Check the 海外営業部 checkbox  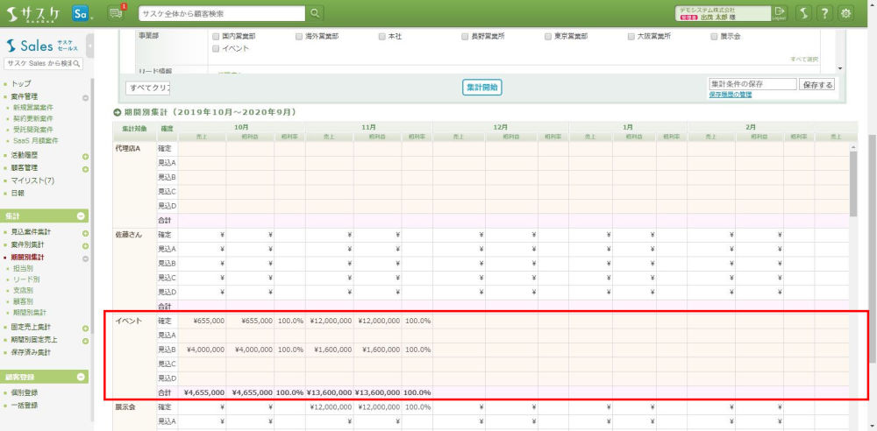(299, 36)
